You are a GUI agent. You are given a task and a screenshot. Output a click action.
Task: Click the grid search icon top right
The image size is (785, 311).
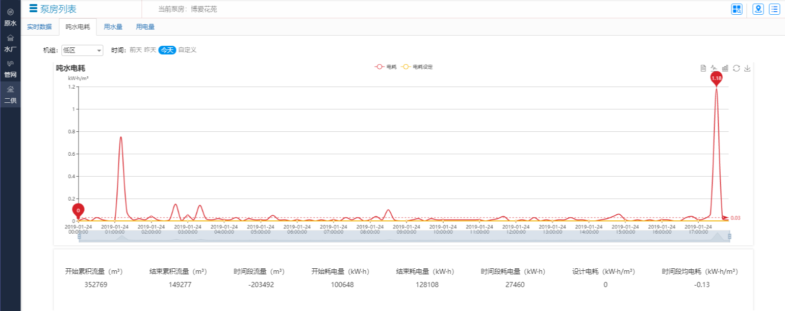click(x=737, y=9)
